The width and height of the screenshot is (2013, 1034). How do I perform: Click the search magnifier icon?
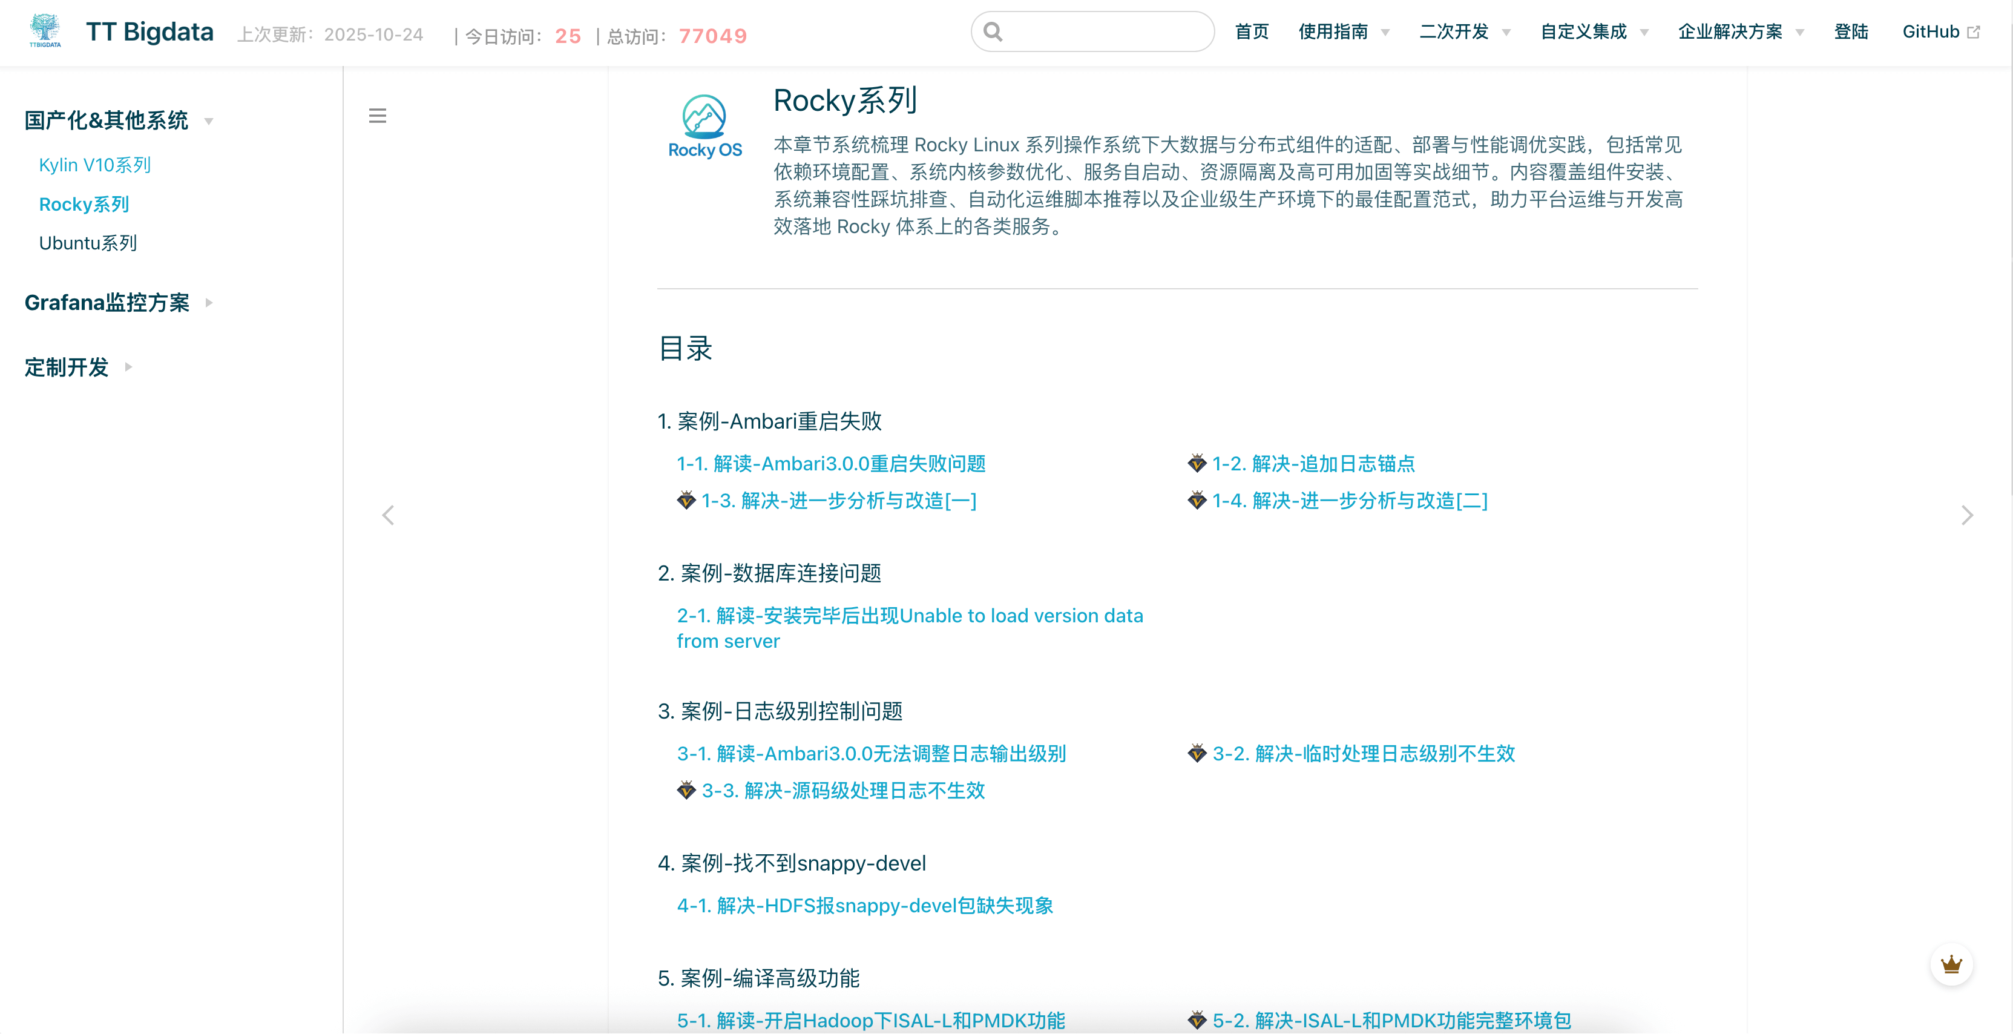[993, 31]
